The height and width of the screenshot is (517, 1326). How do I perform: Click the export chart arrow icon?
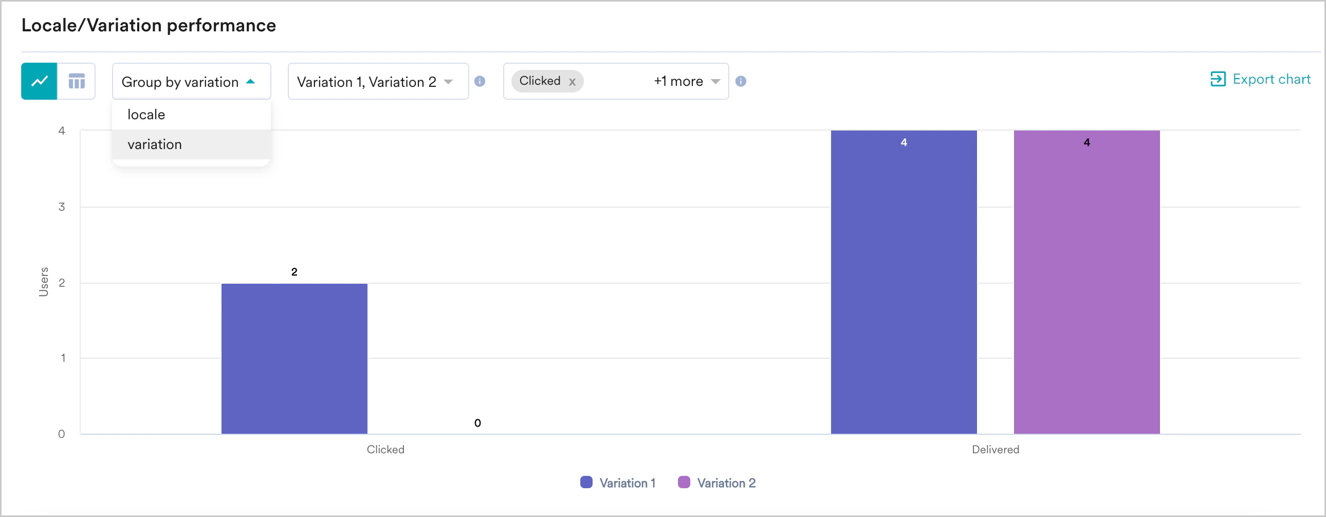1219,79
